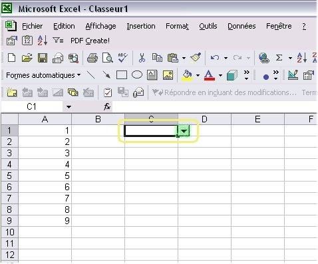Open Print Preview magnifier page icon
The image size is (318, 264).
(108, 58)
